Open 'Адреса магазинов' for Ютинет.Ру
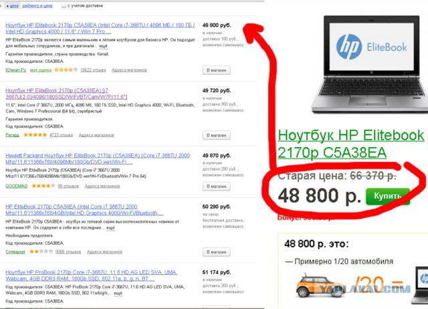 (129, 70)
